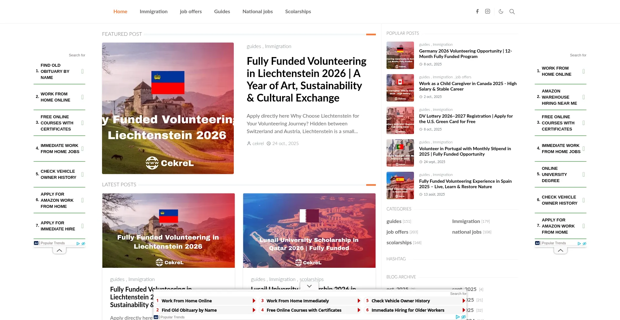This screenshot has width=620, height=320.
Task: Select the guides category in Categories
Action: [394, 221]
